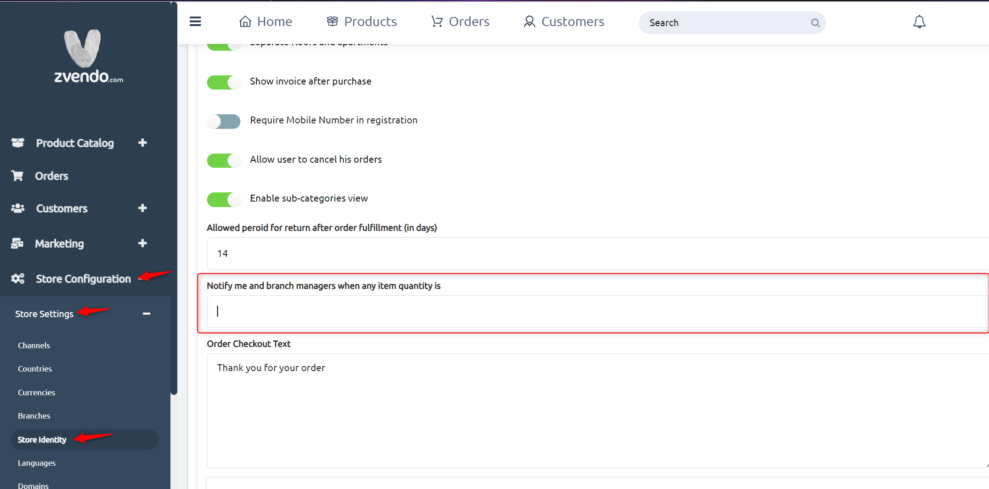
Task: Click the Customers person icon in navbar
Action: (529, 21)
